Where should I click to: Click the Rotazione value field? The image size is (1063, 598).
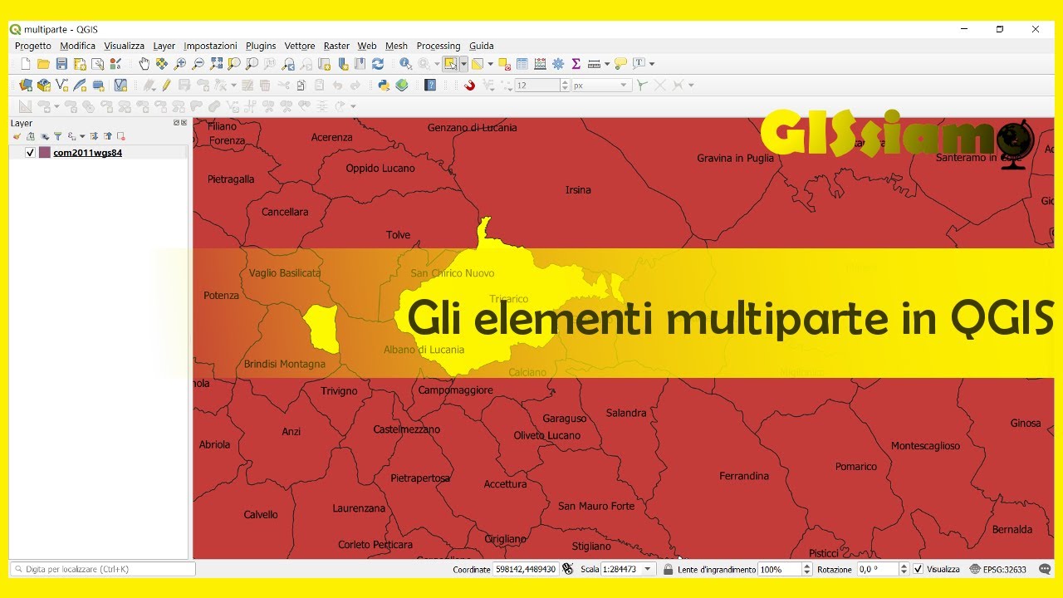pos(878,569)
